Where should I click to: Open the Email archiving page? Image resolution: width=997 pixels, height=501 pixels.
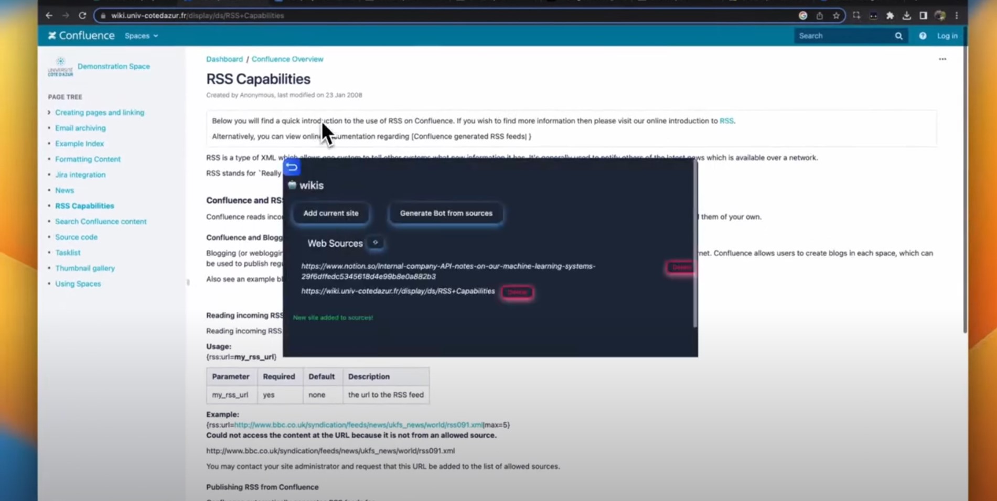80,128
